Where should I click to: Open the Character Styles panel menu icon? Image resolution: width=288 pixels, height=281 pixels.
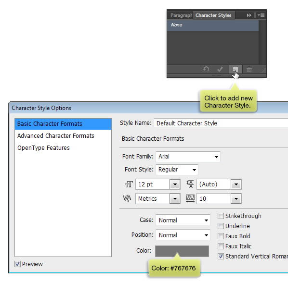pos(261,15)
